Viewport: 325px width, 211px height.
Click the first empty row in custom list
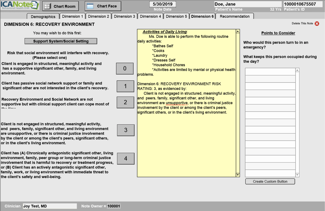pyautogui.click(x=270, y=72)
